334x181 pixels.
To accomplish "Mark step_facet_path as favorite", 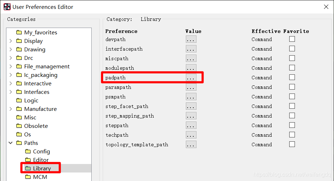I will pos(292,106).
